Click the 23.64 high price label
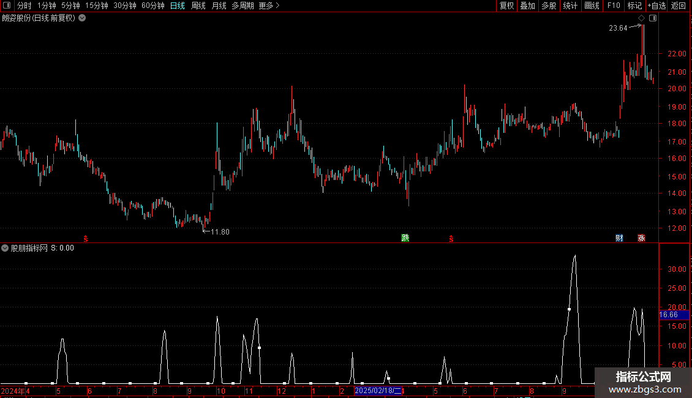 [x=618, y=28]
